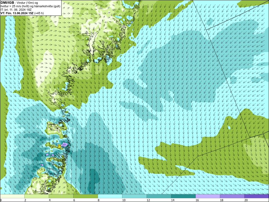269x202 pixels.
Task: Click the legend label '14'
Action: [x=173, y=200]
